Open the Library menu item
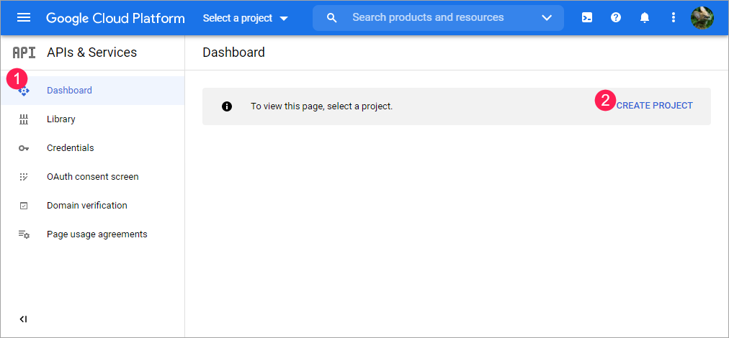 (61, 119)
